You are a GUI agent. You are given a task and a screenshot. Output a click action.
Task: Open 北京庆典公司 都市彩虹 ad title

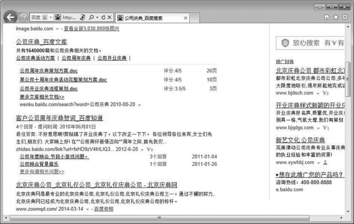click(310, 70)
